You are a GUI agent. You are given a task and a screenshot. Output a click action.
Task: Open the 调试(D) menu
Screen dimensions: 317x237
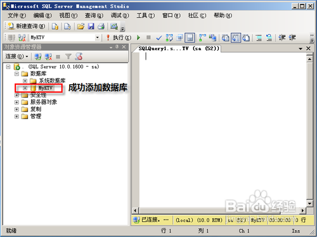(120, 16)
